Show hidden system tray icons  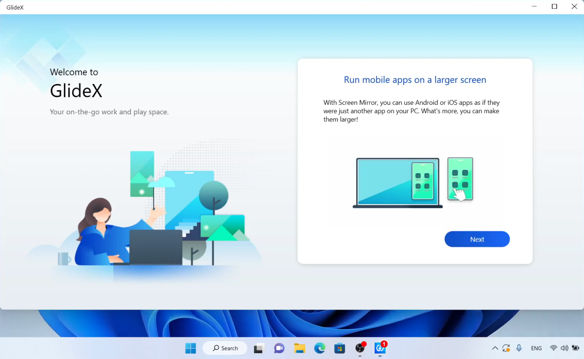(x=495, y=348)
